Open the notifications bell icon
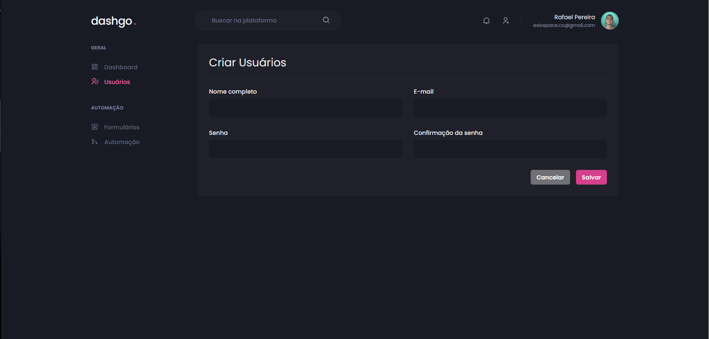Viewport: 709px width, 339px height. pos(486,21)
